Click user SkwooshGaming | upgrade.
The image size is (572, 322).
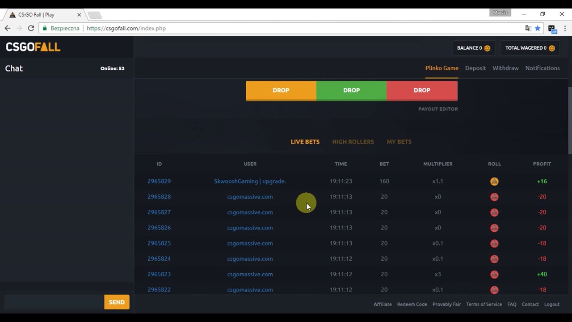pos(250,181)
